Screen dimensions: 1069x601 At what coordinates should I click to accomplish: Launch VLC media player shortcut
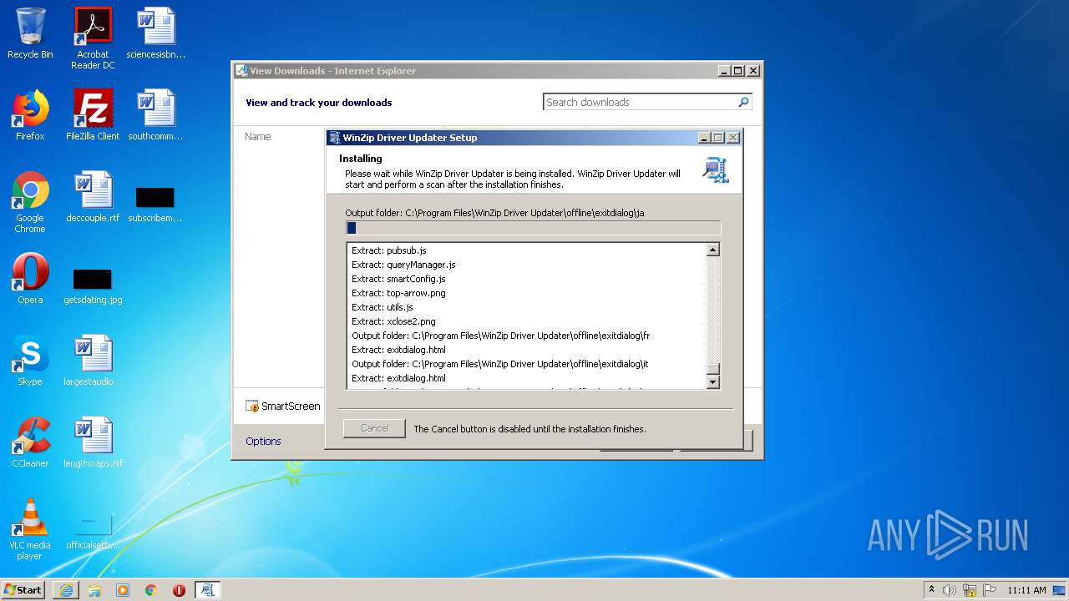click(x=30, y=529)
